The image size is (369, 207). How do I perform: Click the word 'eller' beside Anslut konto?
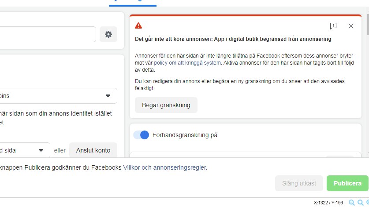(x=60, y=150)
